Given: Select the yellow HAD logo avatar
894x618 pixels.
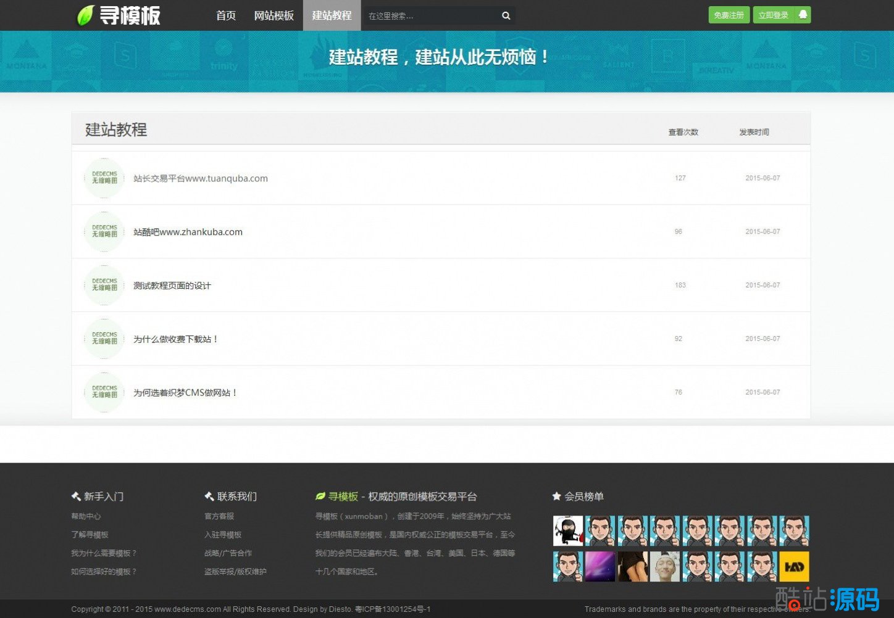Looking at the screenshot, I should coord(794,567).
